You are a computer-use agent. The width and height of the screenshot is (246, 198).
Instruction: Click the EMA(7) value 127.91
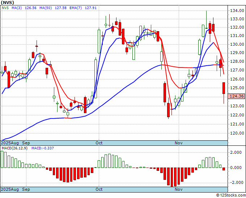(91, 8)
